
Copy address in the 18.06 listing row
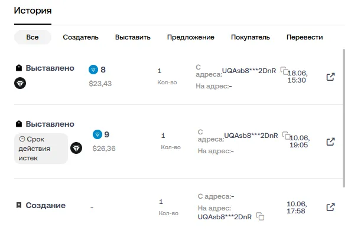[x=284, y=71]
